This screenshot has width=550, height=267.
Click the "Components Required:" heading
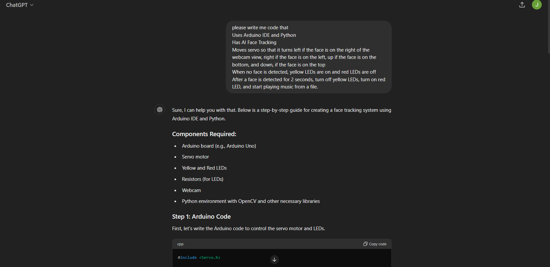click(204, 134)
